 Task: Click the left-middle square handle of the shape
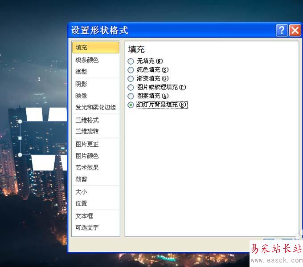coord(20,138)
